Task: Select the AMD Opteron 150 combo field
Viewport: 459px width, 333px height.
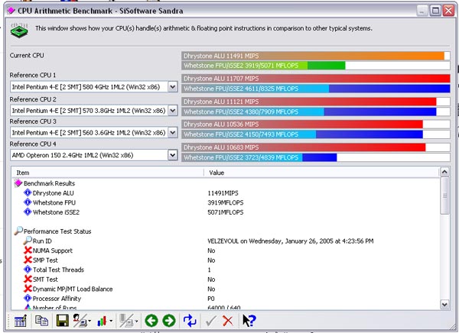Action: 93,155
